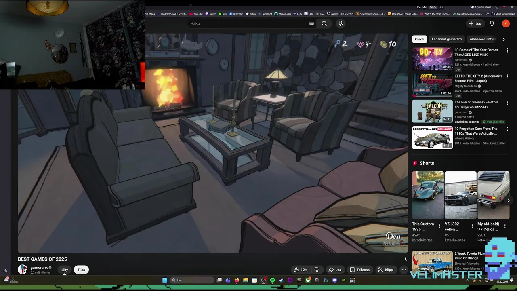Image resolution: width=517 pixels, height=291 pixels.
Task: Click the Liity join button
Action: pos(65,270)
